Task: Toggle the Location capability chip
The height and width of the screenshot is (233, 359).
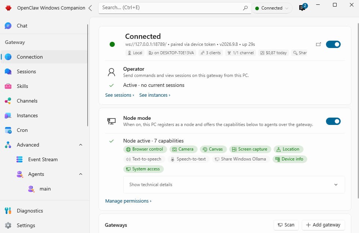Action: pos(288,149)
